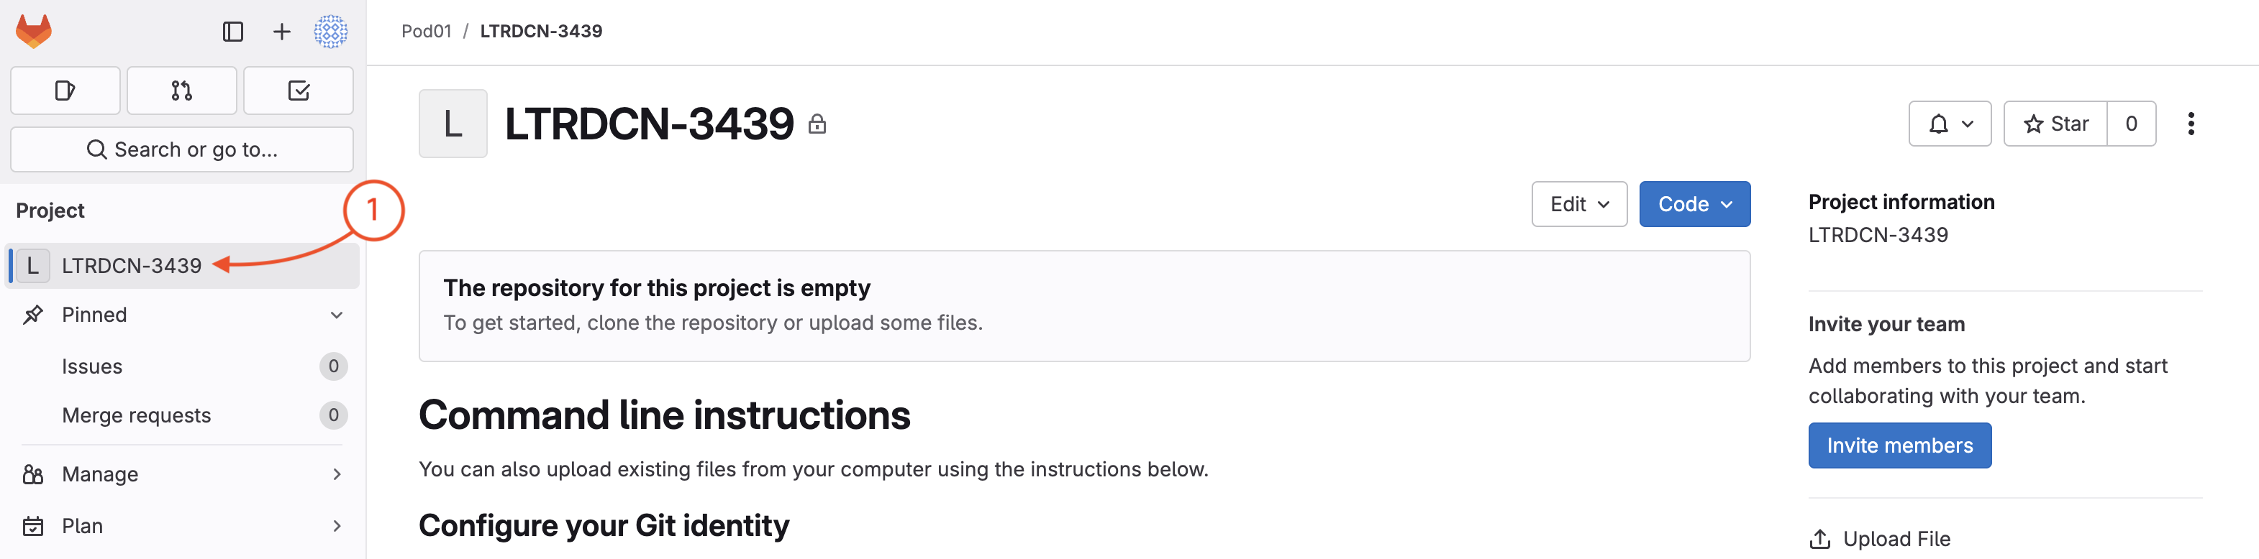Open Issues in the sidebar
This screenshot has height=559, width=2259.
(92, 366)
